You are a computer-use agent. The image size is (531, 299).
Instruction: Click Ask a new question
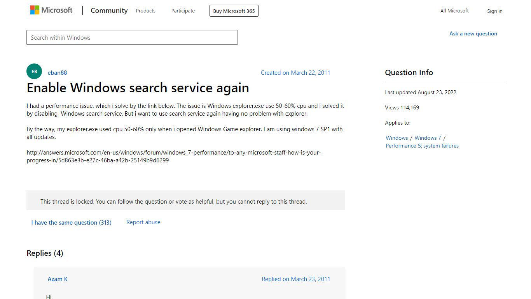[473, 33]
